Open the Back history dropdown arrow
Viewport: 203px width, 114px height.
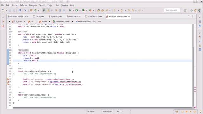coord(136,10)
